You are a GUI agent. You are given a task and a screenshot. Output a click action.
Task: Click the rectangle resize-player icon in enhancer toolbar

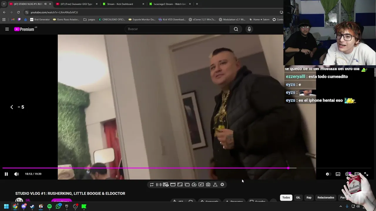pos(180,185)
